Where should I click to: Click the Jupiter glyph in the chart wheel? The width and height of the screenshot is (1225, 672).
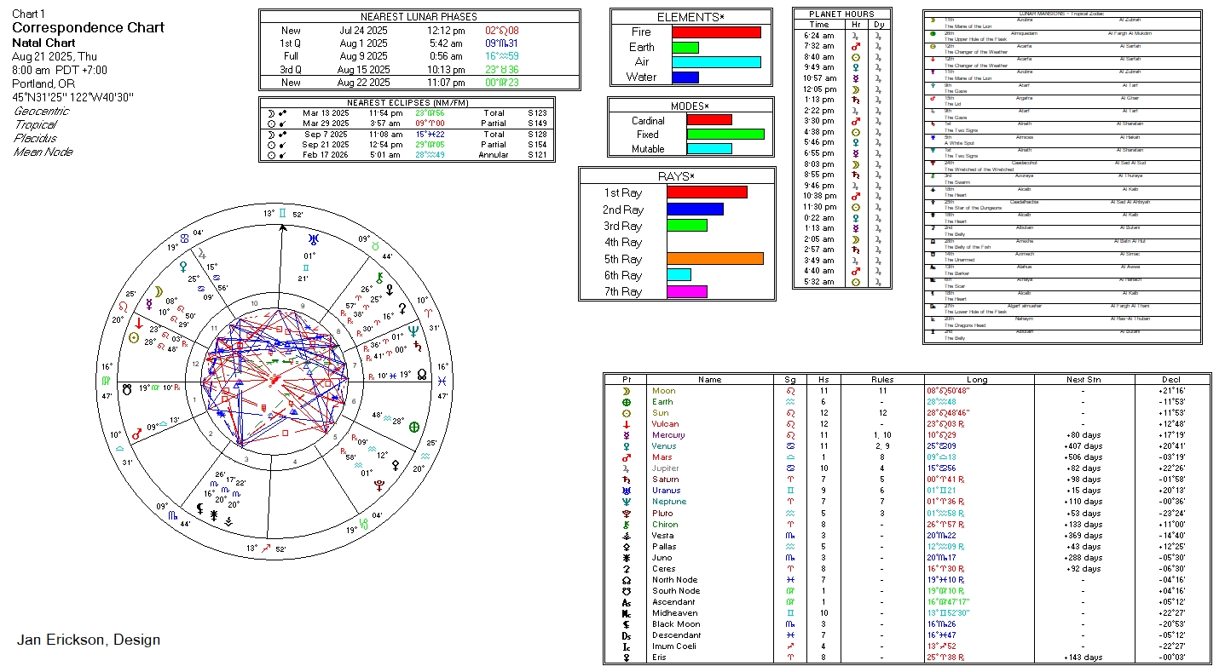(x=202, y=253)
